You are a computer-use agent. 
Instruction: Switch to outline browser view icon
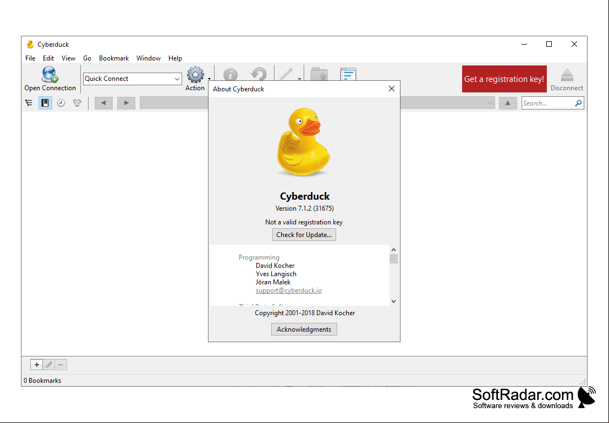[29, 103]
